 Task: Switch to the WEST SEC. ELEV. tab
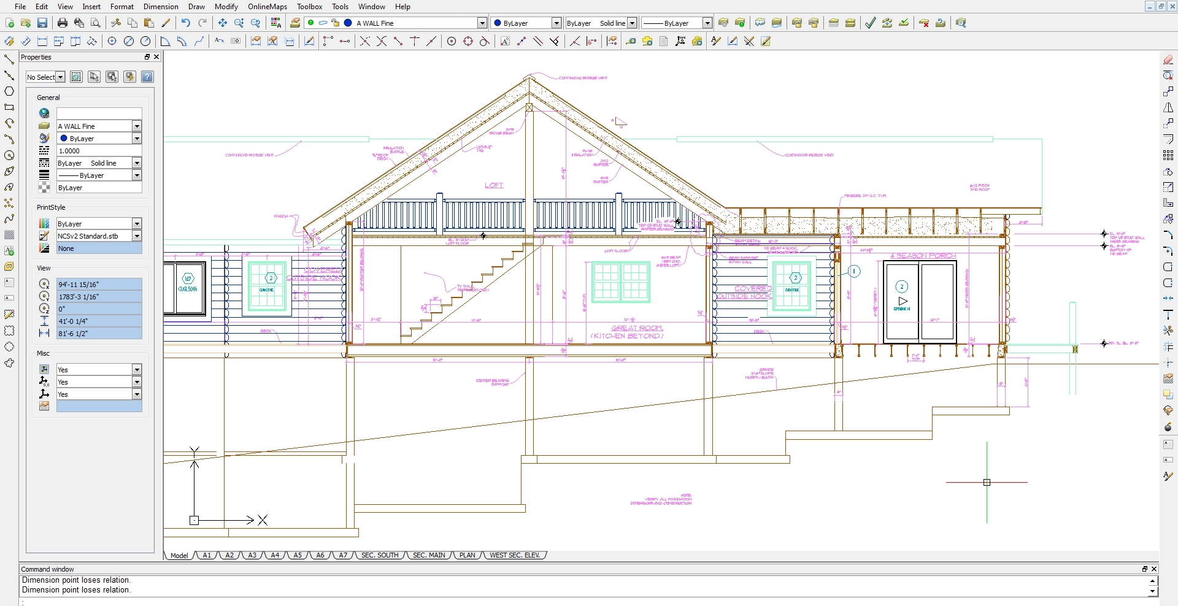(515, 555)
